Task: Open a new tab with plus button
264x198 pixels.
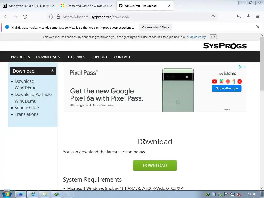Action: [x=179, y=6]
